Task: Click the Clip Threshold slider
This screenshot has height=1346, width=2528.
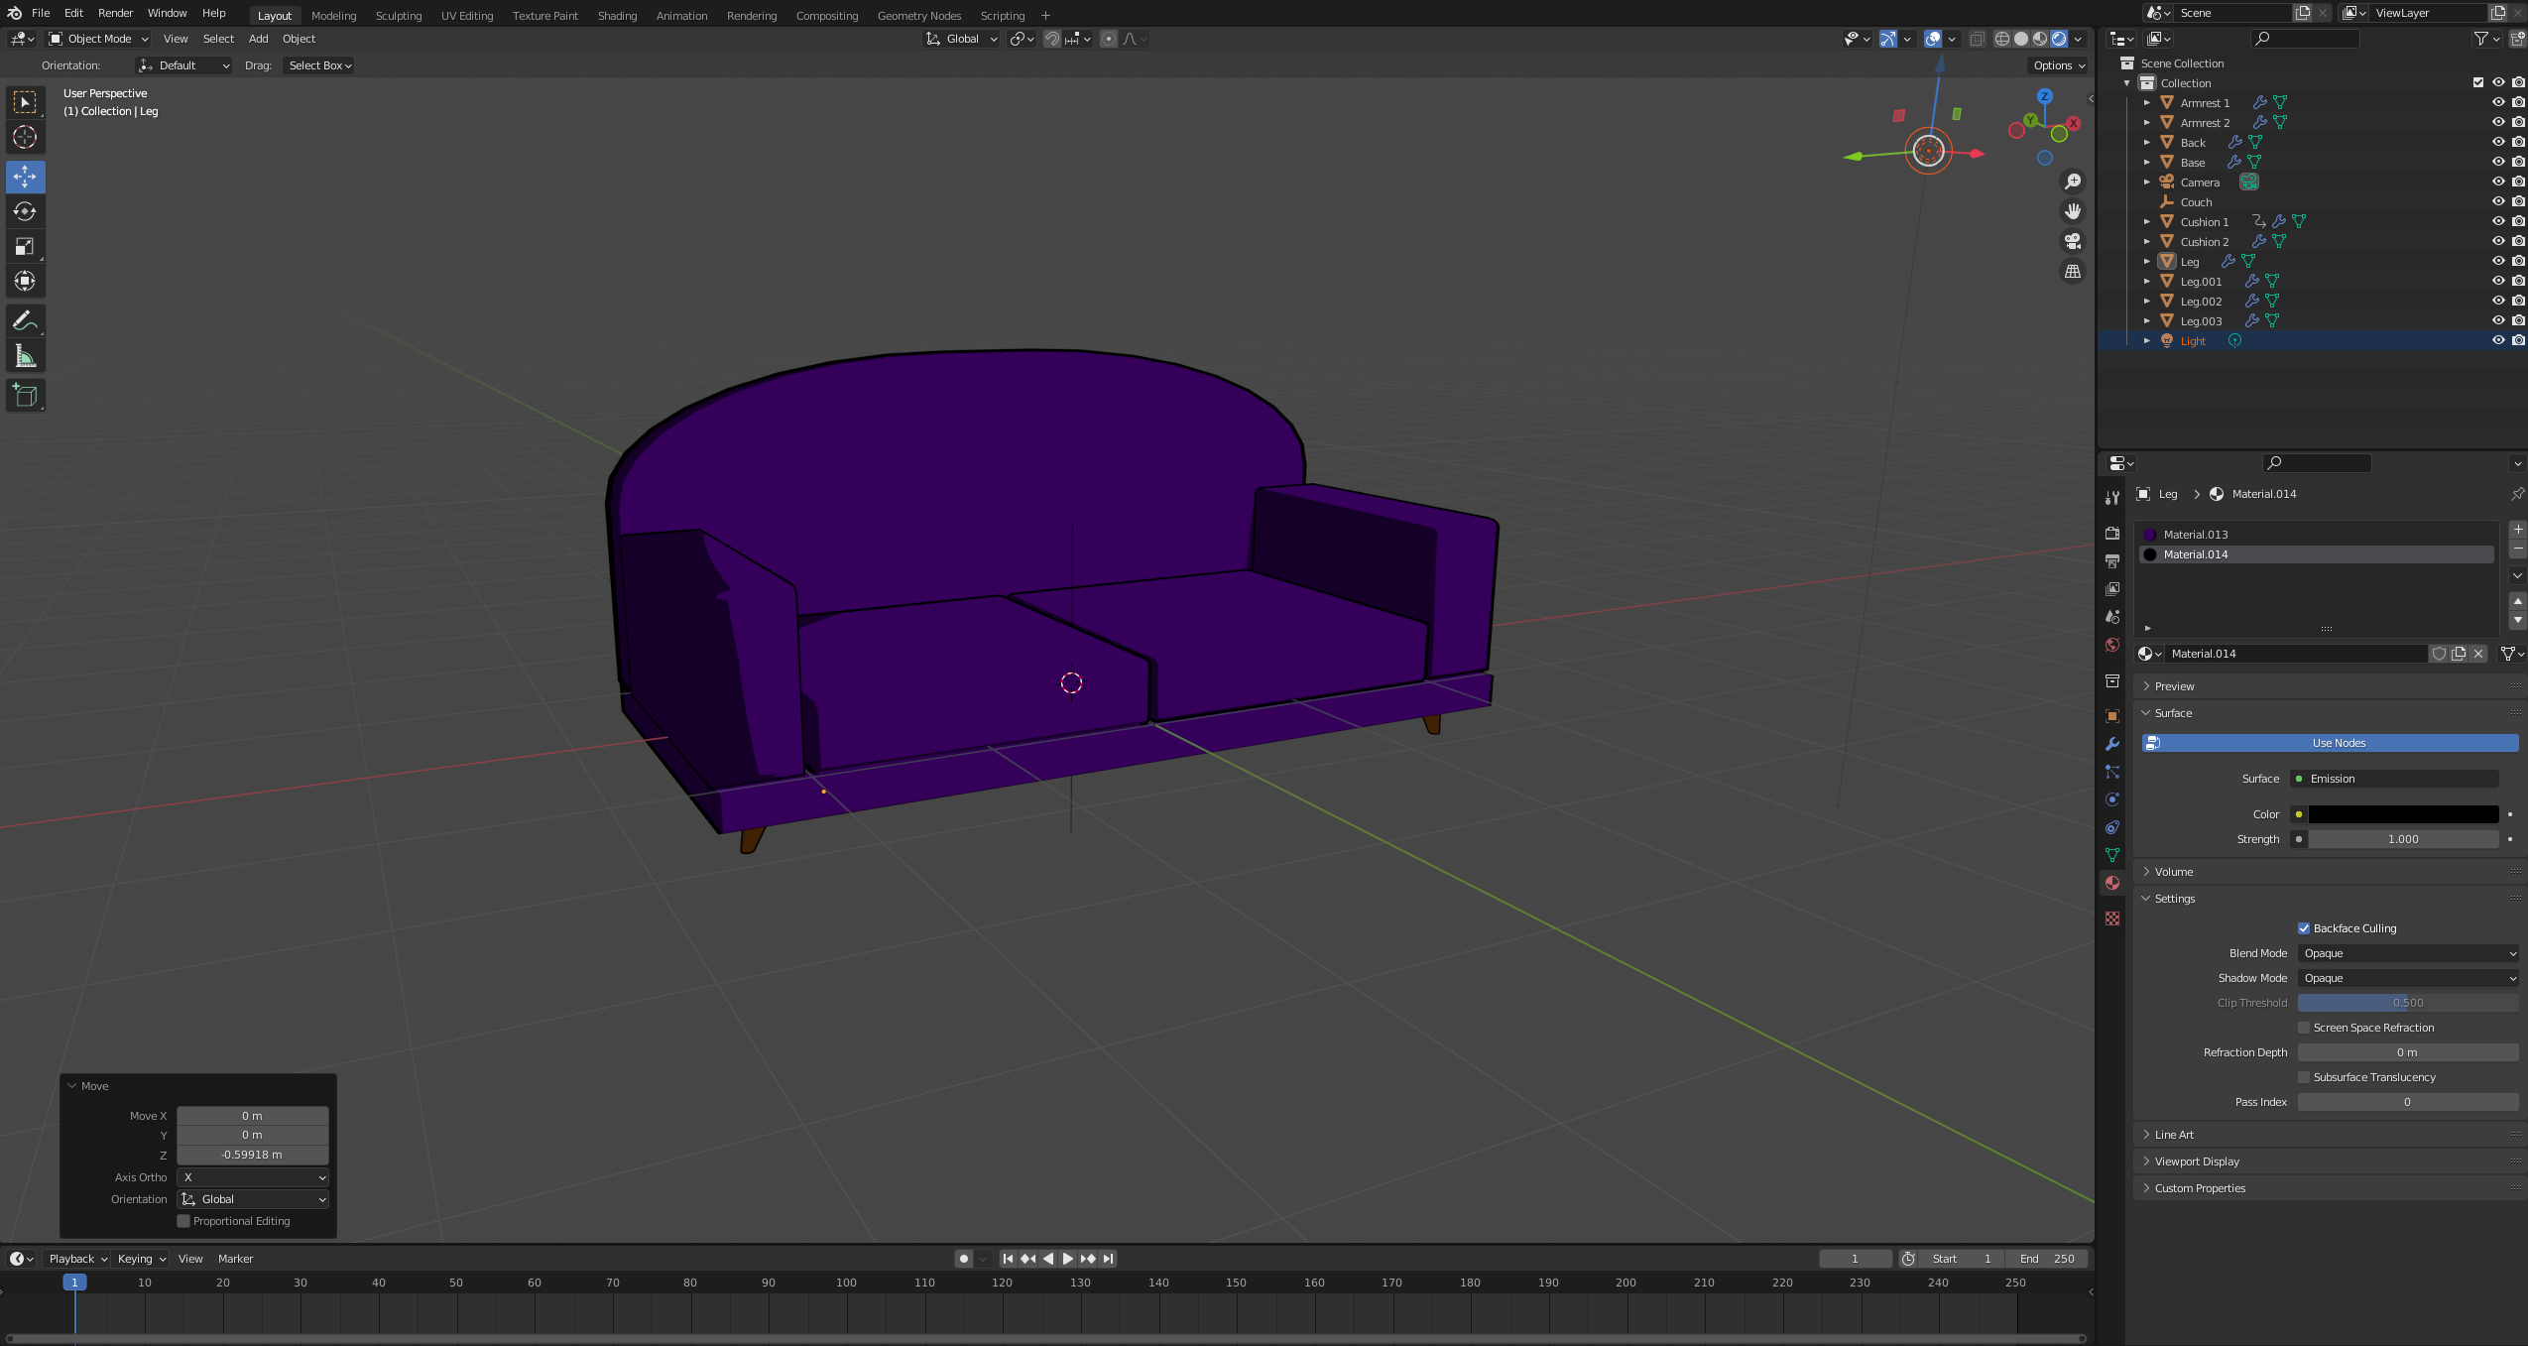Action: (x=2408, y=1003)
